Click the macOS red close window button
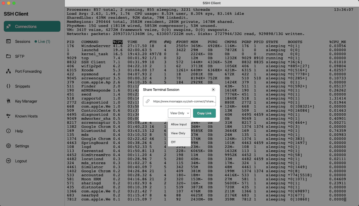 pos(3,3)
